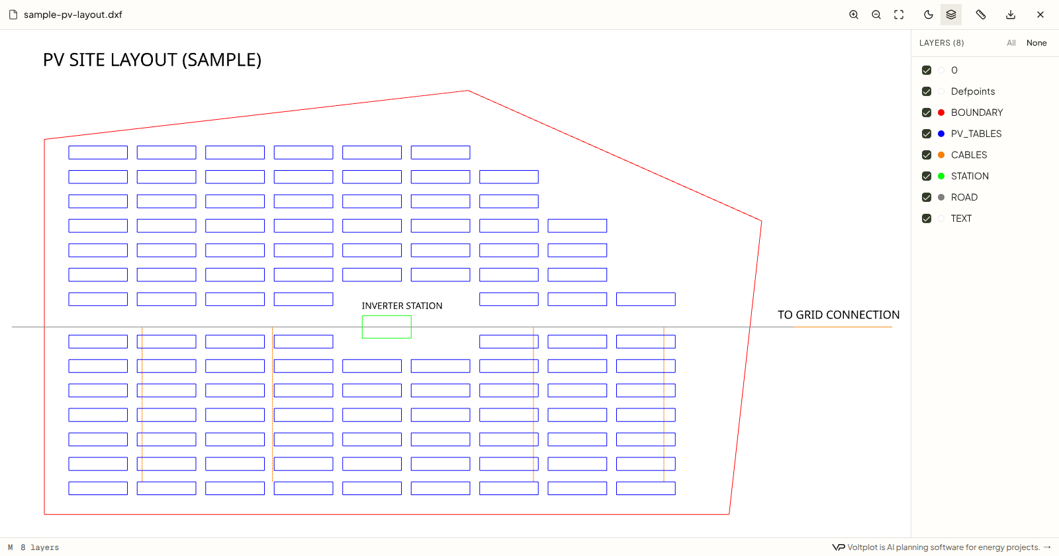The height and width of the screenshot is (556, 1059).
Task: Select the PV_TABLES layer name
Action: coord(976,134)
